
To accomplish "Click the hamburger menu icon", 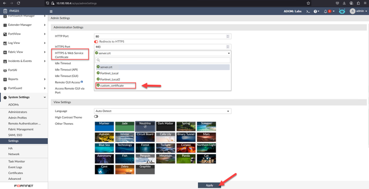I will click(x=51, y=11).
